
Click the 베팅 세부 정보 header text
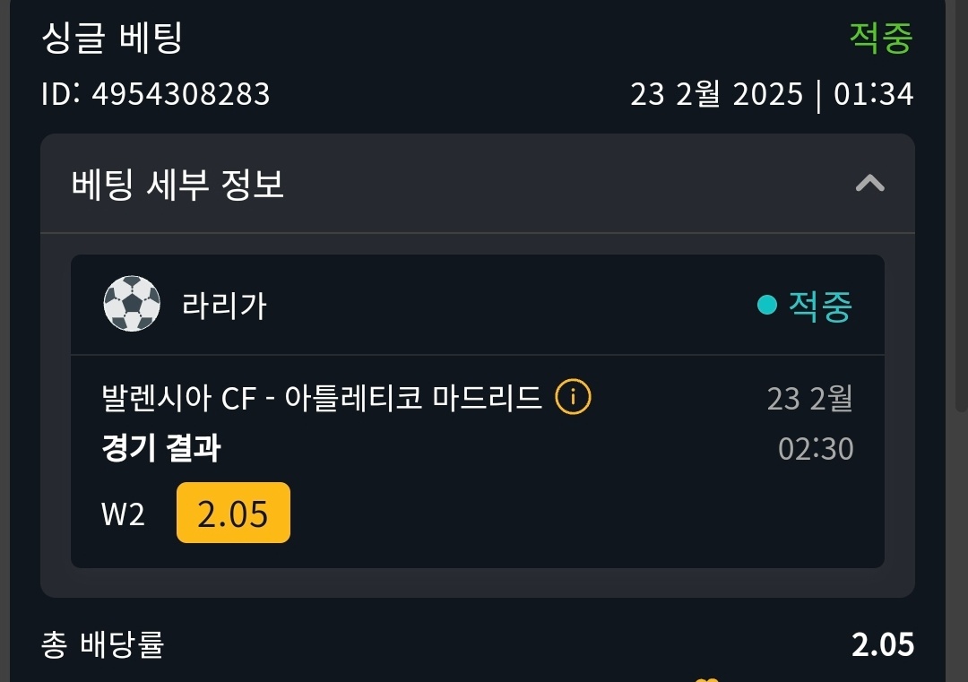click(177, 185)
